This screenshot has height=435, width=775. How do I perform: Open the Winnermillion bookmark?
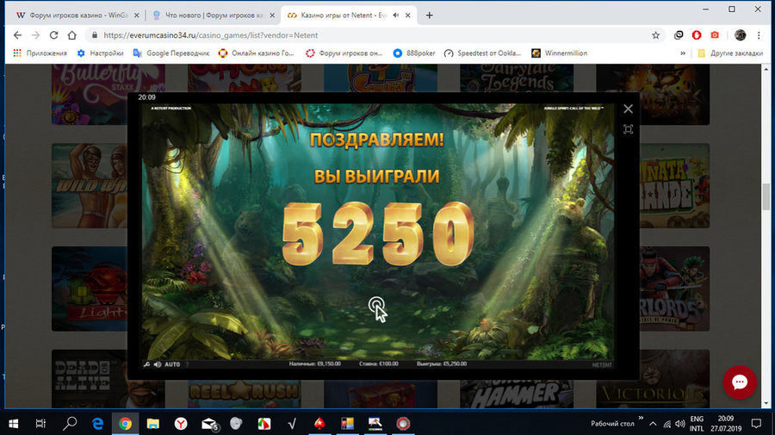click(x=559, y=53)
